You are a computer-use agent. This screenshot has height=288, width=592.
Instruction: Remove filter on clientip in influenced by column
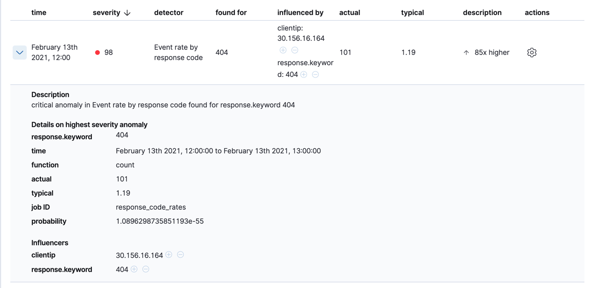click(x=295, y=49)
